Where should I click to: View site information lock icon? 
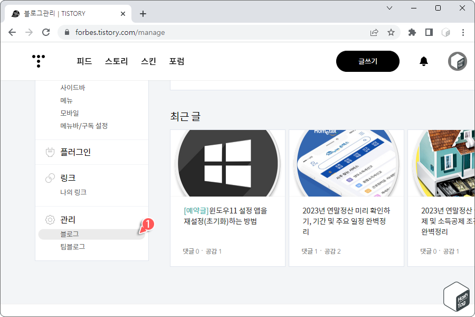(x=67, y=32)
